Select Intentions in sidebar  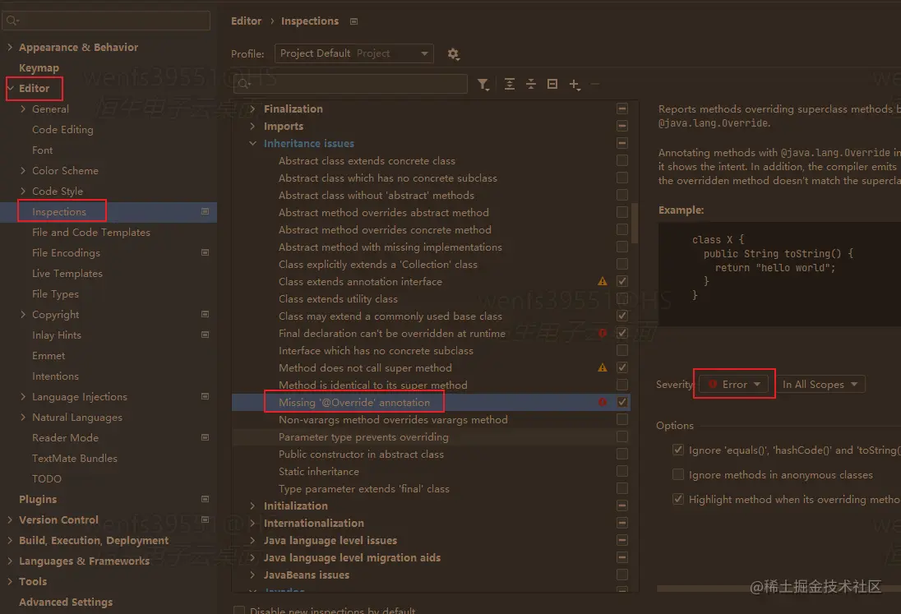55,376
